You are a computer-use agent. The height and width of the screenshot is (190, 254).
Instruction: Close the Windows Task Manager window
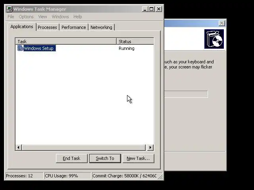tap(159, 9)
